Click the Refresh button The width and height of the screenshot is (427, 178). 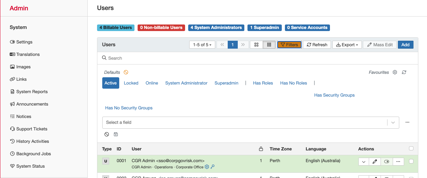click(317, 45)
